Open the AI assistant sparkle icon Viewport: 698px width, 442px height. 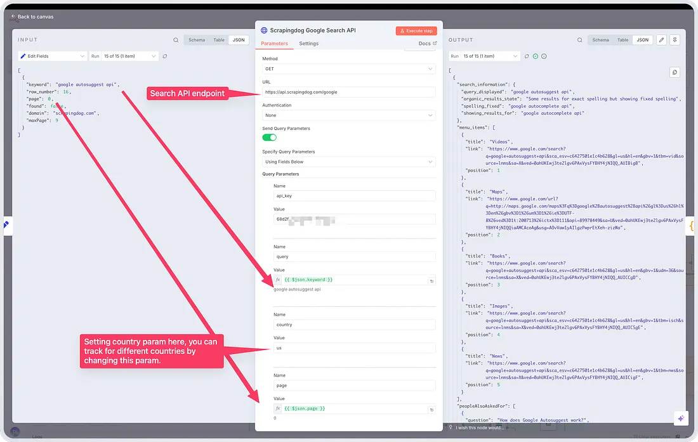(680, 419)
